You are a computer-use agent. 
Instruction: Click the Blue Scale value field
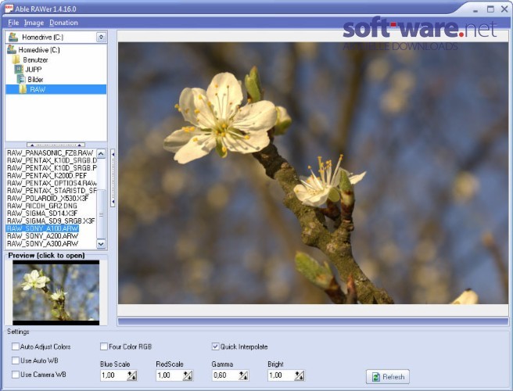click(x=113, y=375)
